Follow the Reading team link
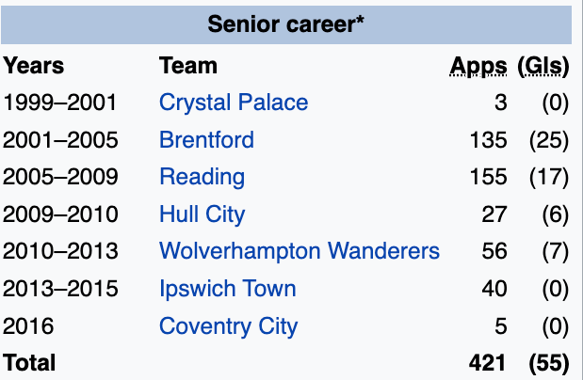The image size is (583, 380). (x=202, y=177)
